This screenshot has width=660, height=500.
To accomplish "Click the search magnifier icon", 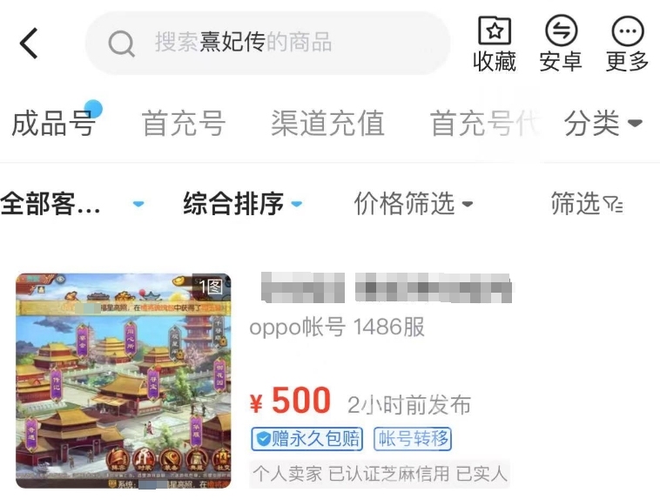I will (121, 43).
